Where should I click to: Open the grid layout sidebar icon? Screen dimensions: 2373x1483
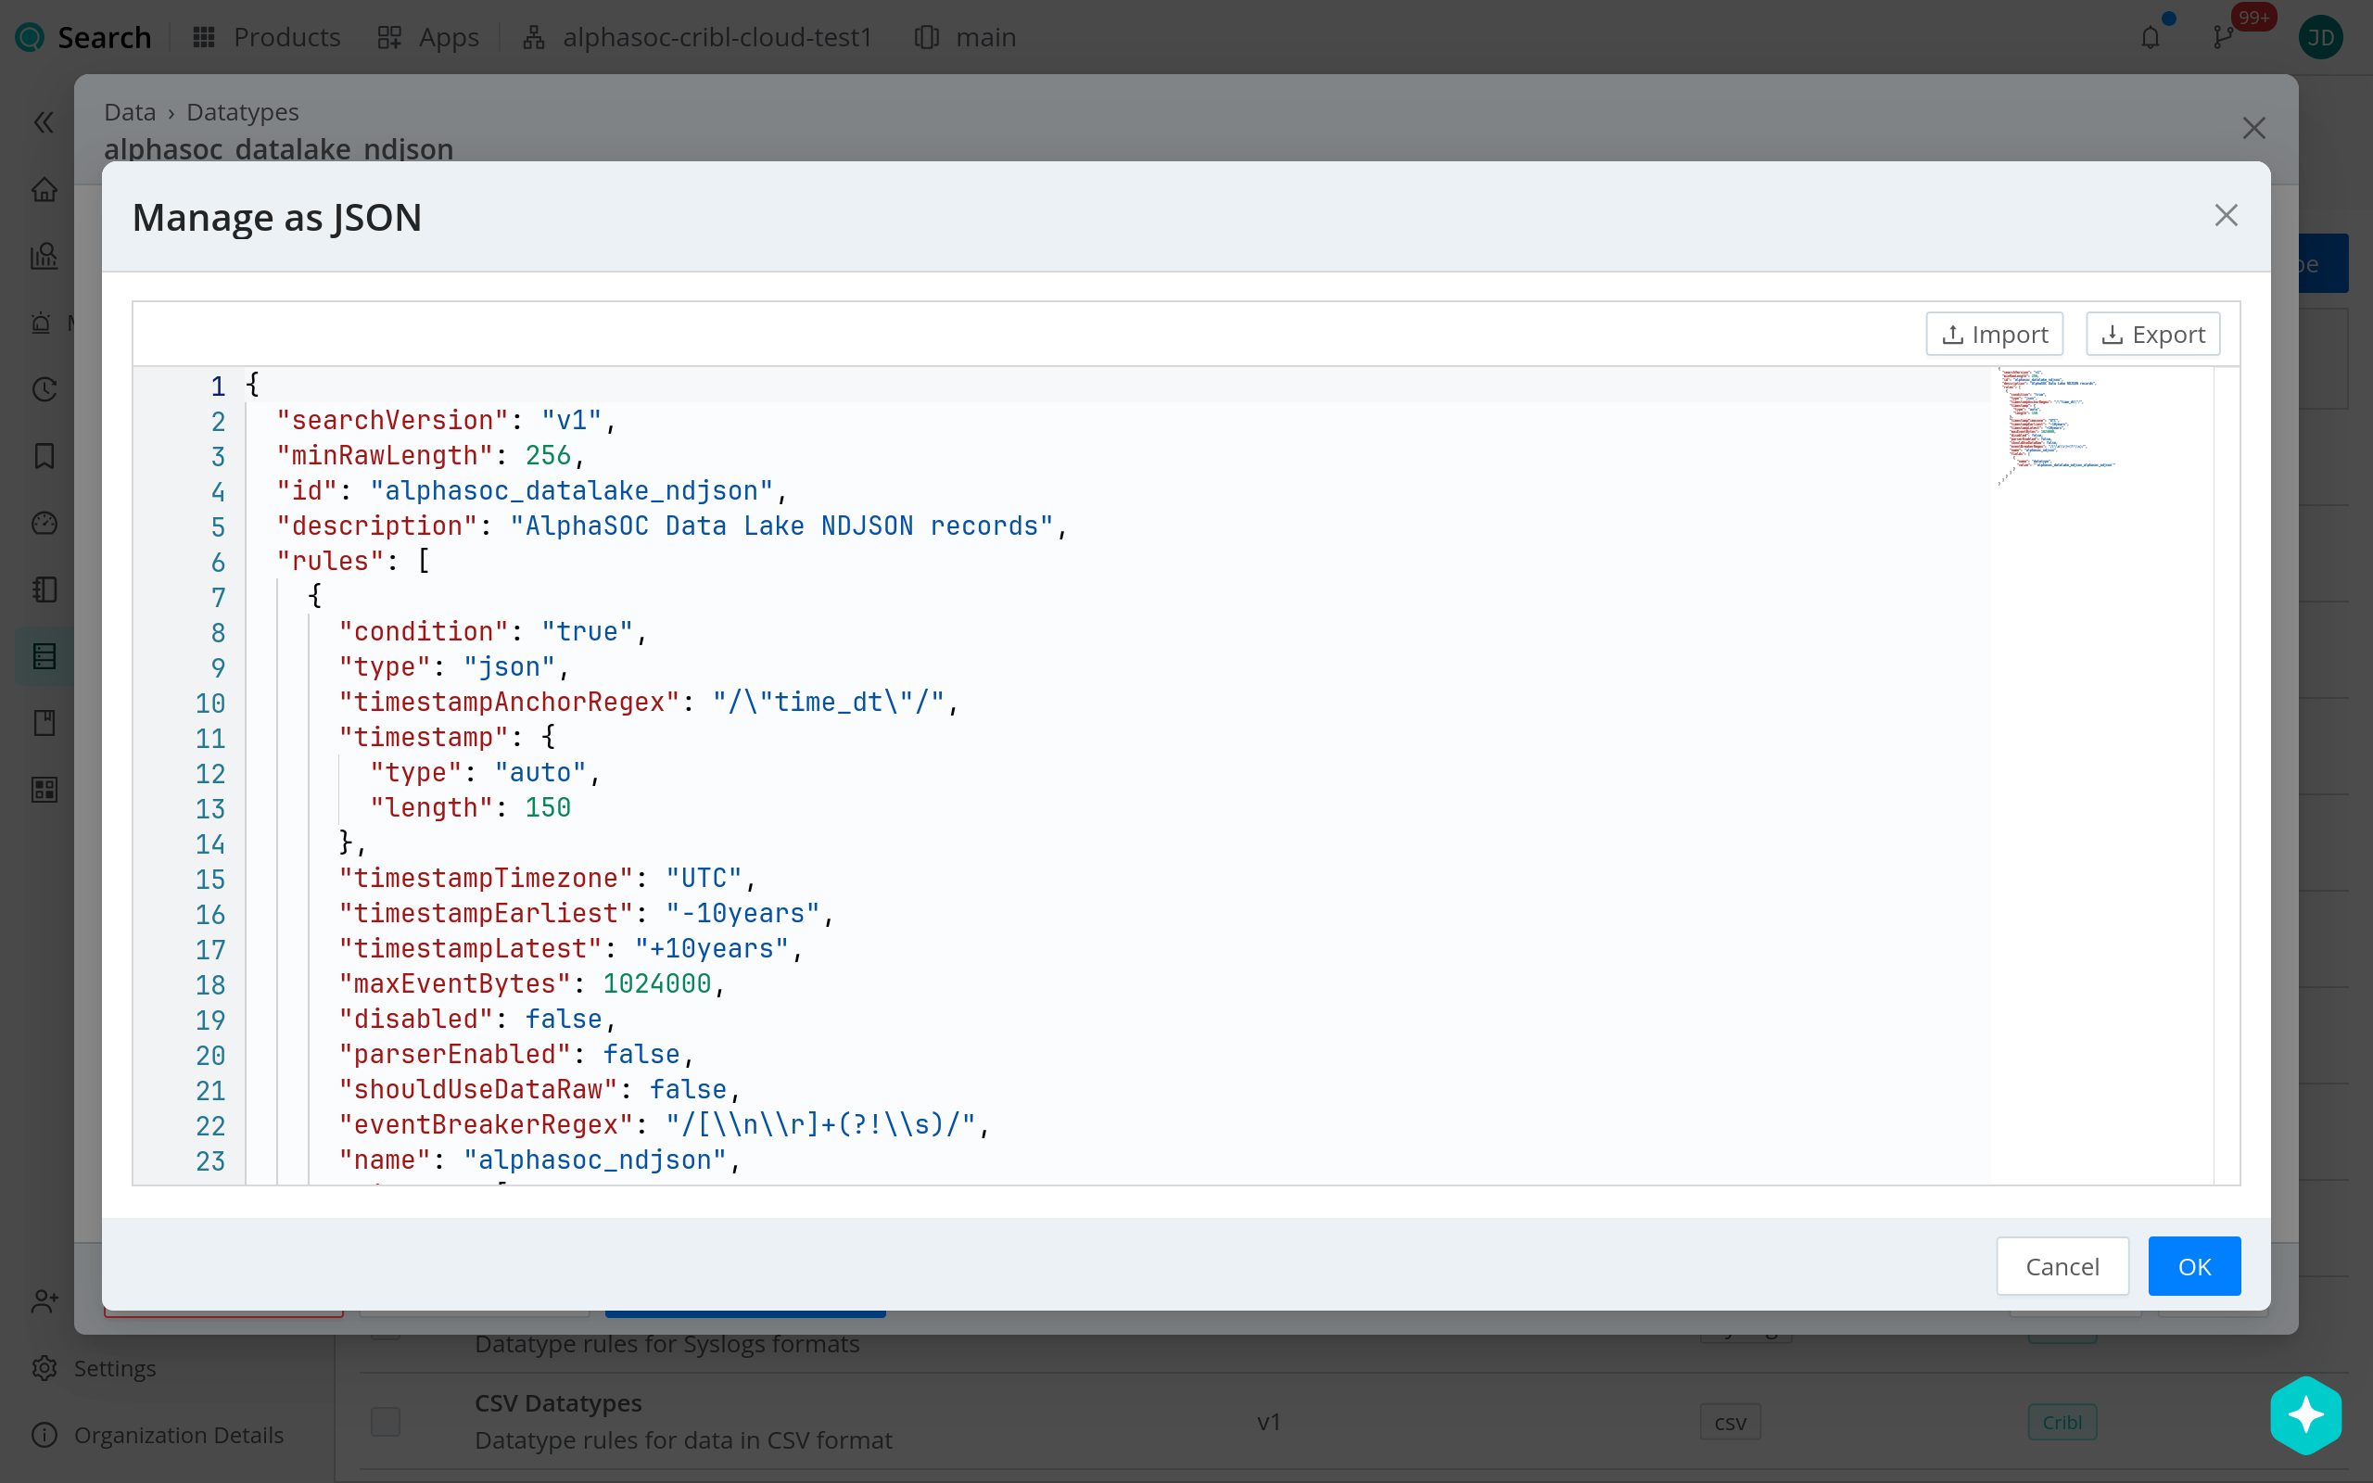(44, 790)
